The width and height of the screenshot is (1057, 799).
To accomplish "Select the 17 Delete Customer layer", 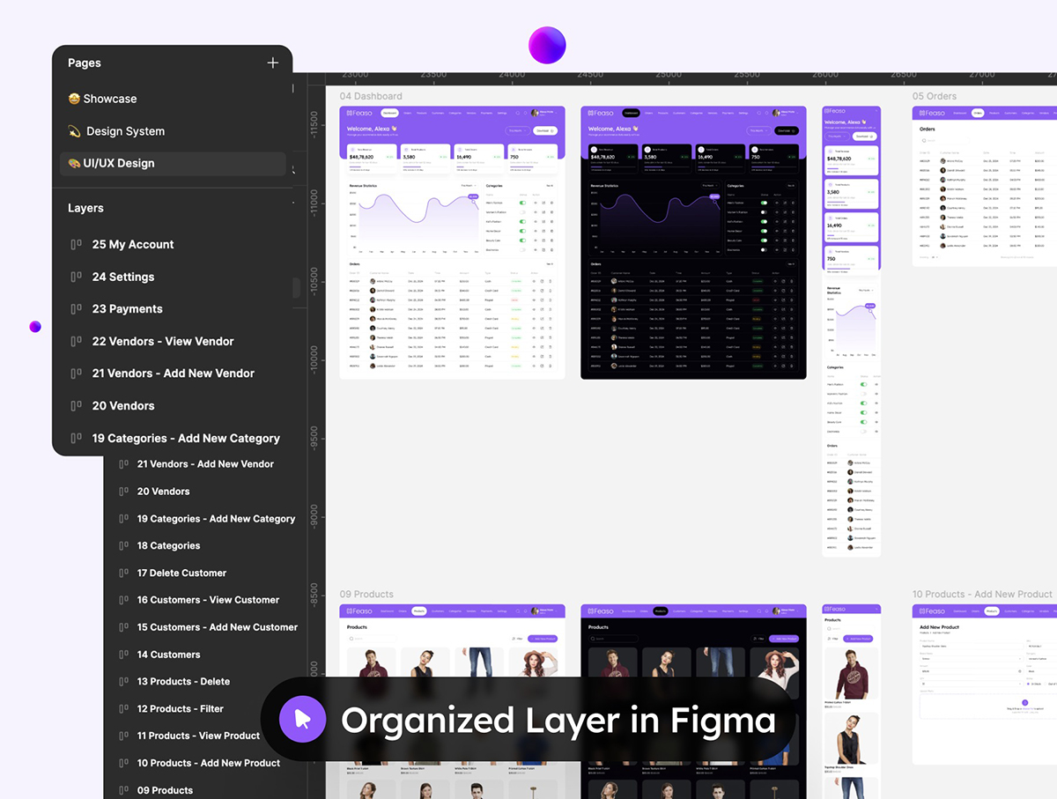I will (181, 573).
